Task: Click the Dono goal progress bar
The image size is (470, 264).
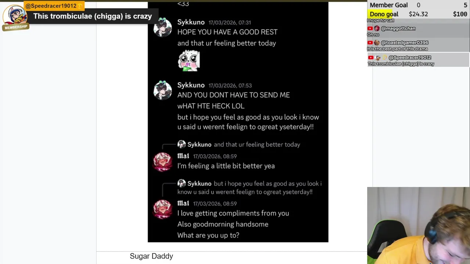Action: pyautogui.click(x=418, y=14)
